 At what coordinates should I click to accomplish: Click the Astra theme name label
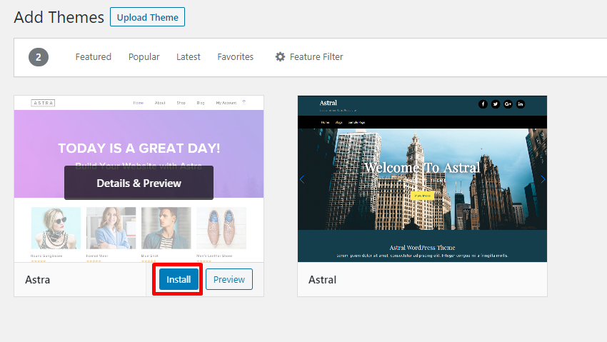(38, 280)
